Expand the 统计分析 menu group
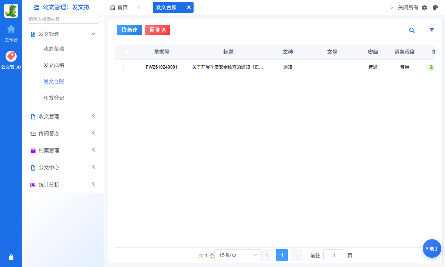Image resolution: width=445 pixels, height=267 pixels. [x=63, y=185]
